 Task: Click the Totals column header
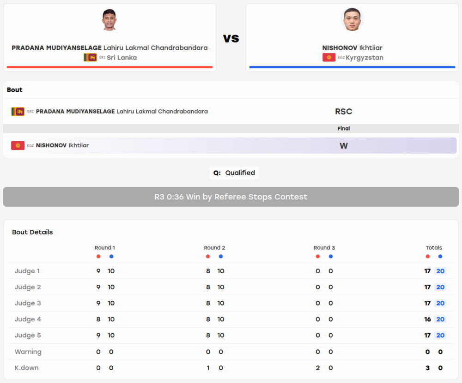point(434,248)
